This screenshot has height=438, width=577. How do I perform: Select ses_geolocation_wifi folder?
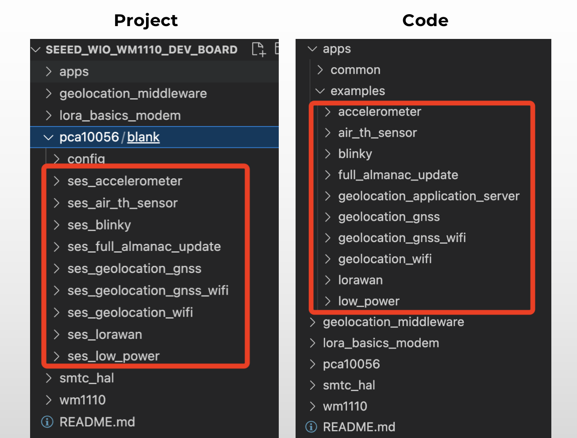coord(130,312)
